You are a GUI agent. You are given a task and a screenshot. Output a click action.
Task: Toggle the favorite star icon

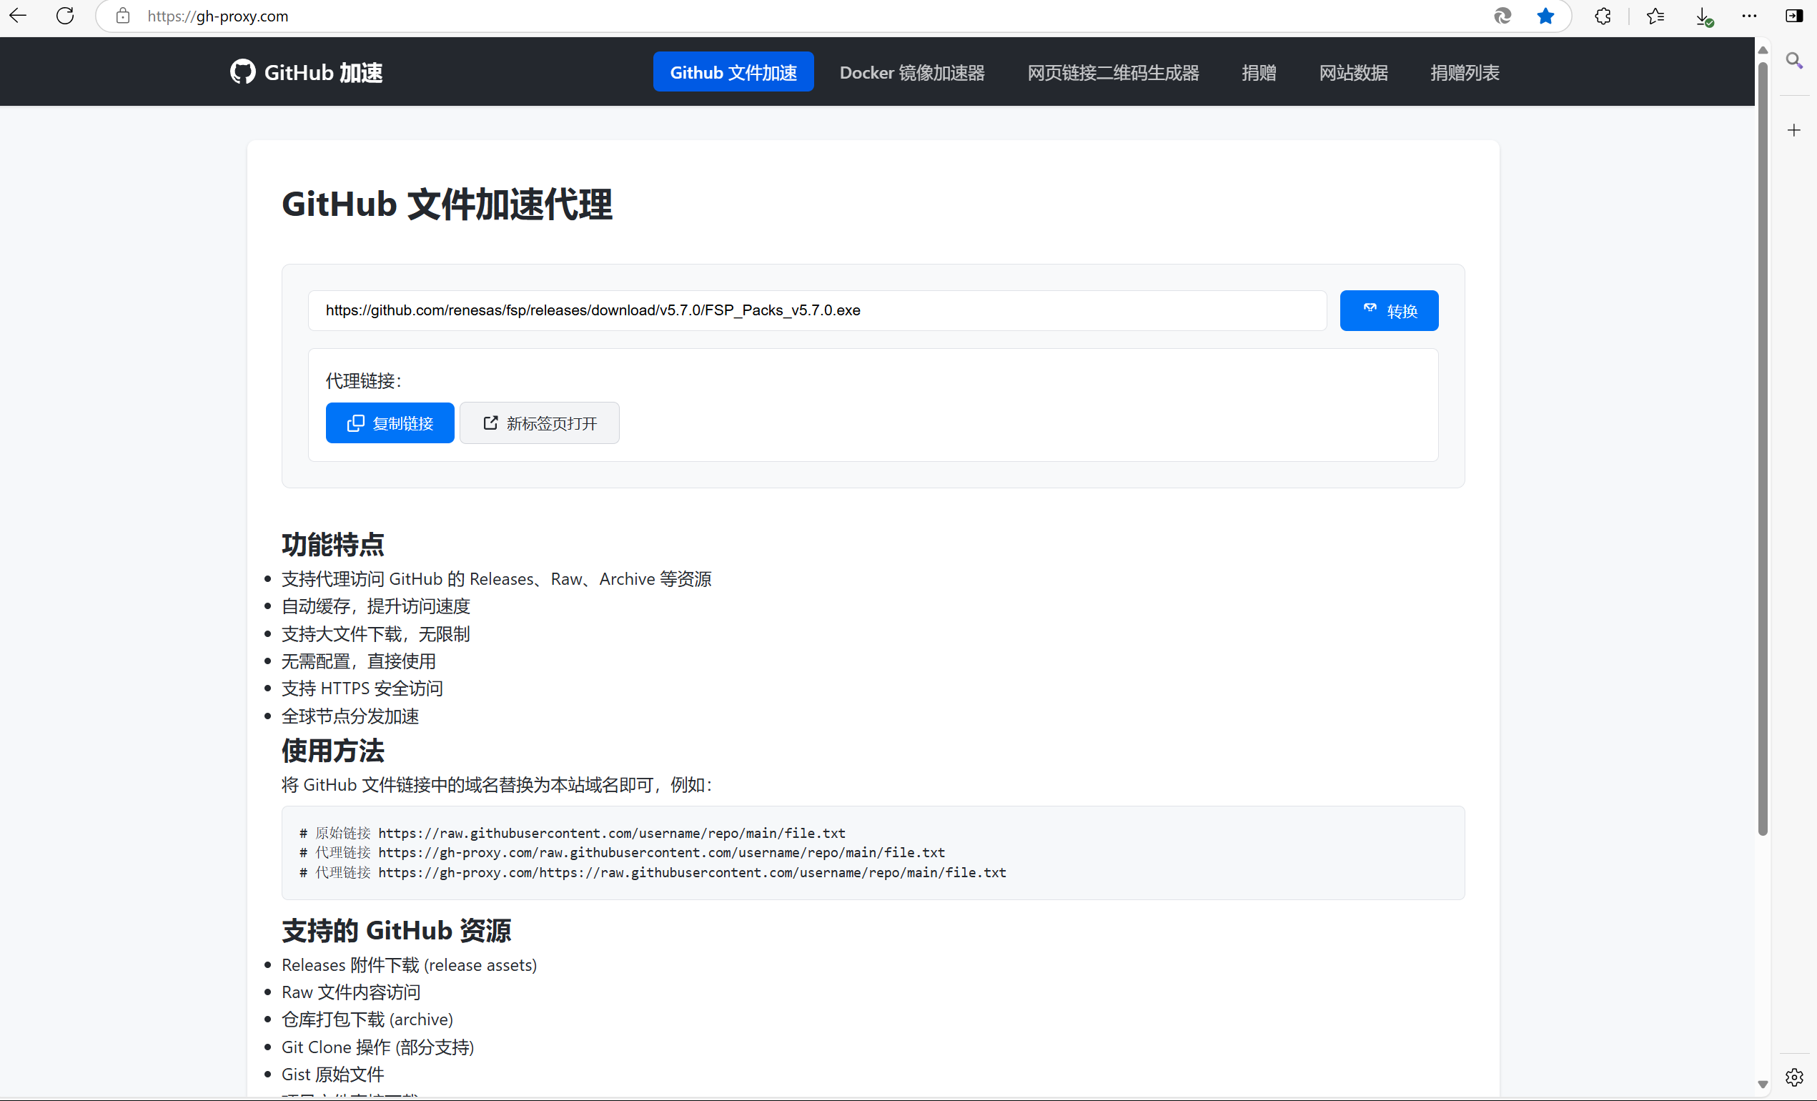[x=1545, y=16]
